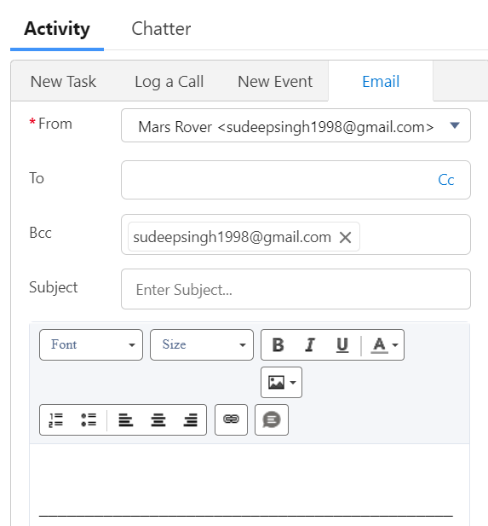Switch to the Chatter tab
This screenshot has width=488, height=526.
pos(161,28)
